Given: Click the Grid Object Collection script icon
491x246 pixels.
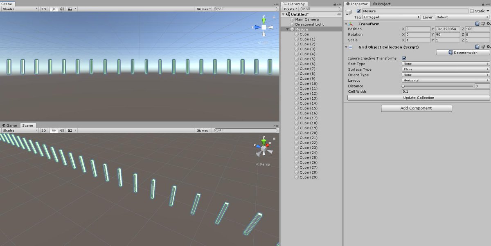Looking at the screenshot, I should [351, 47].
